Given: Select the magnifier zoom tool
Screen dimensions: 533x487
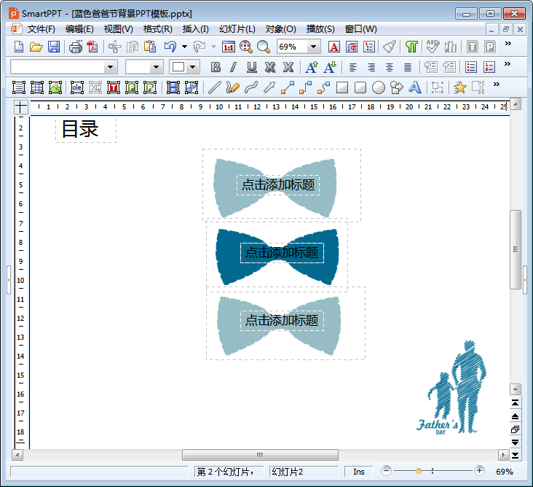Looking at the screenshot, I should coord(264,47).
